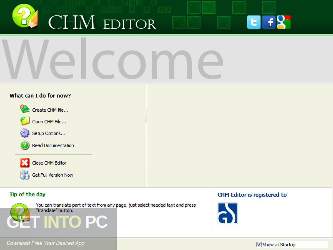Follow the Get Full Version Now link

click(x=53, y=175)
